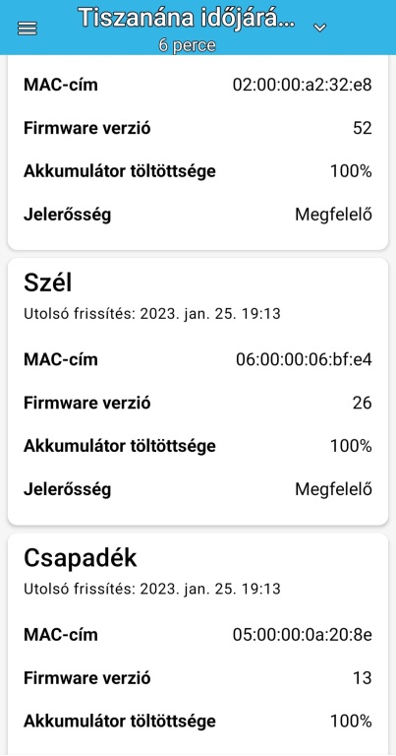
Task: Tap the Tiszanána időjárá... station title
Action: 187,20
